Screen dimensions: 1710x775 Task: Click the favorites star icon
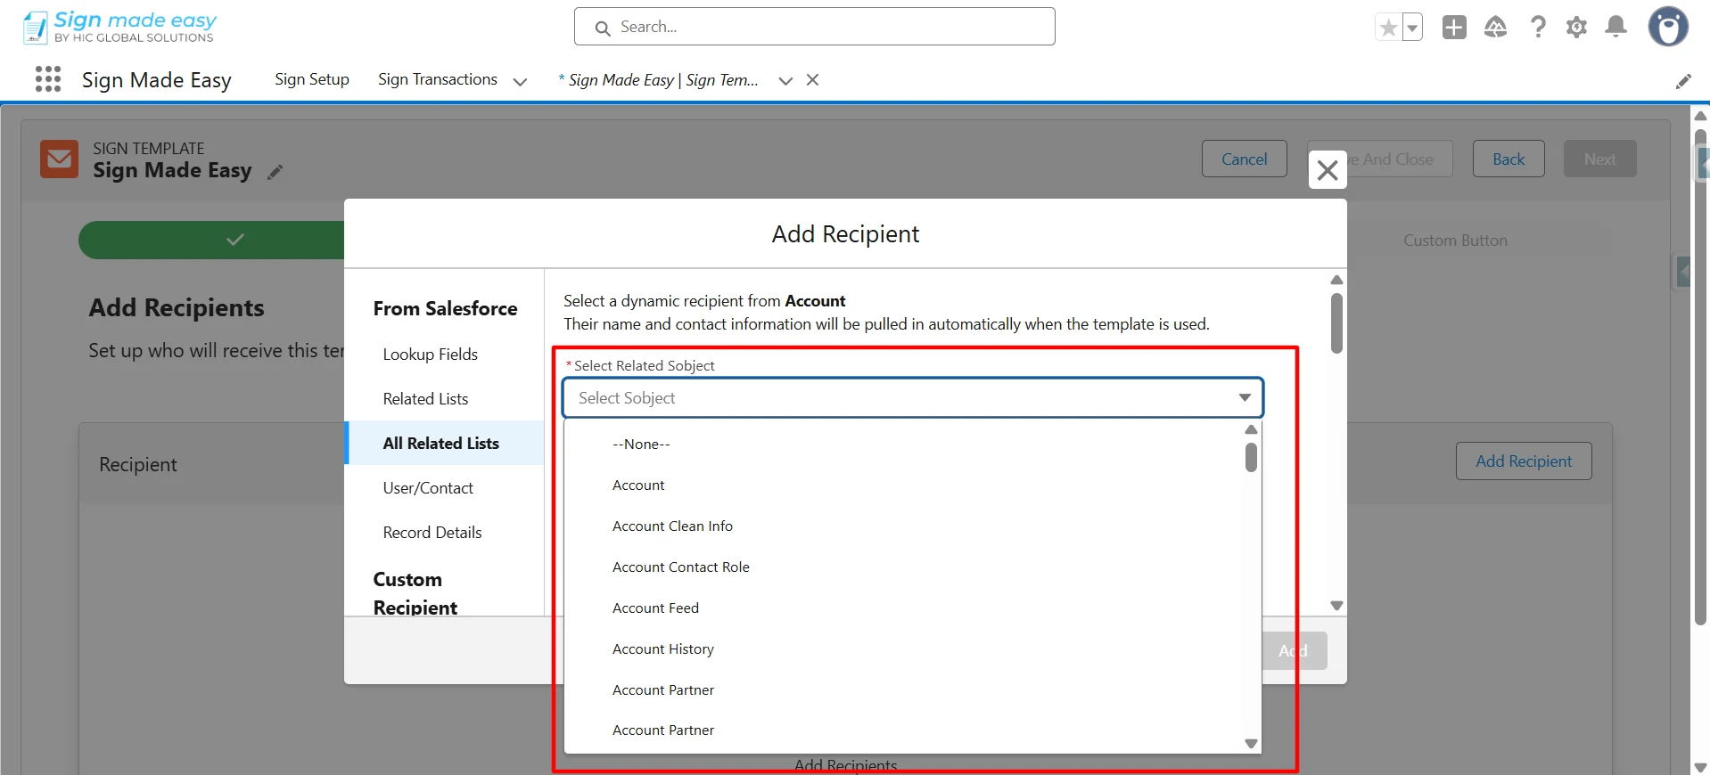(1388, 28)
